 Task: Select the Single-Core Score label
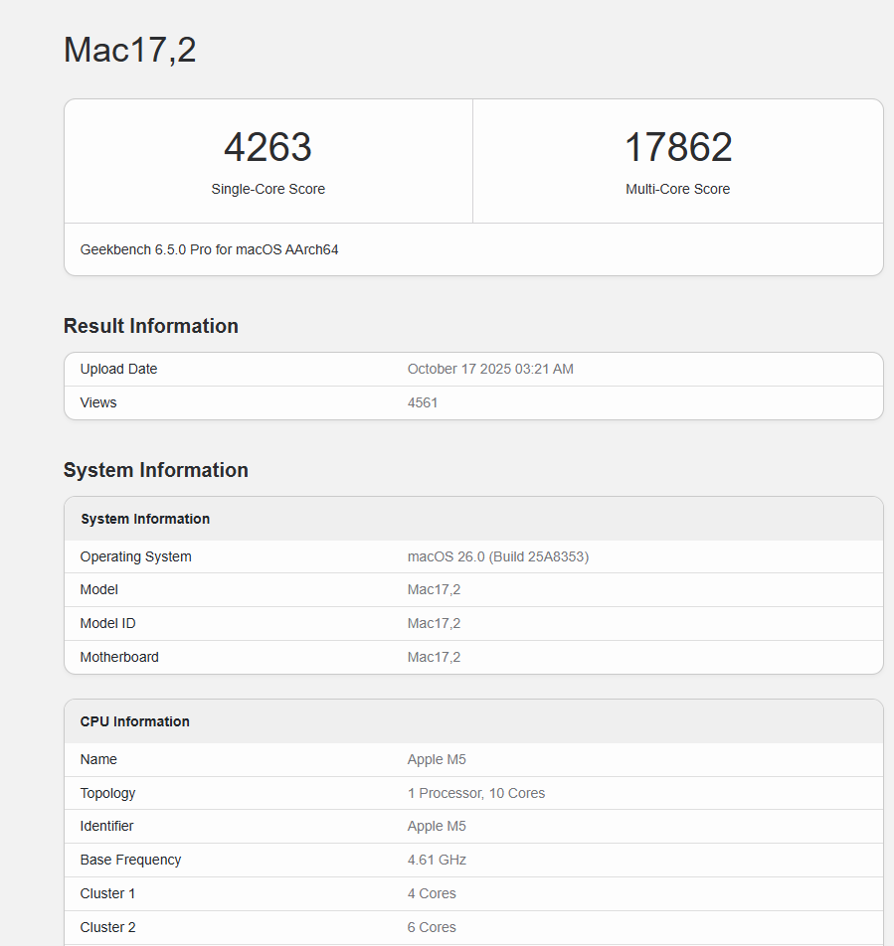268,189
